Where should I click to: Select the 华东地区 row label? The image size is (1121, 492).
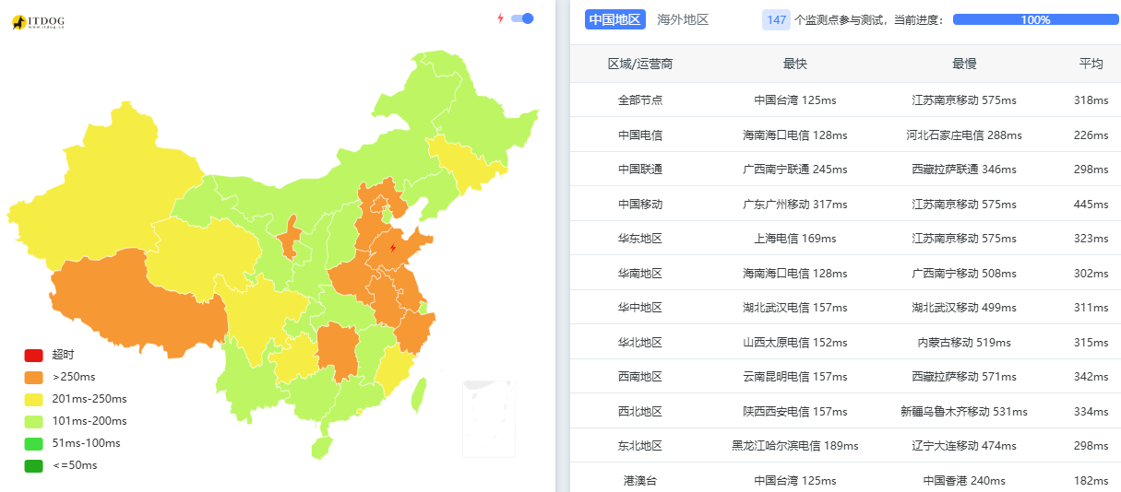coord(639,238)
